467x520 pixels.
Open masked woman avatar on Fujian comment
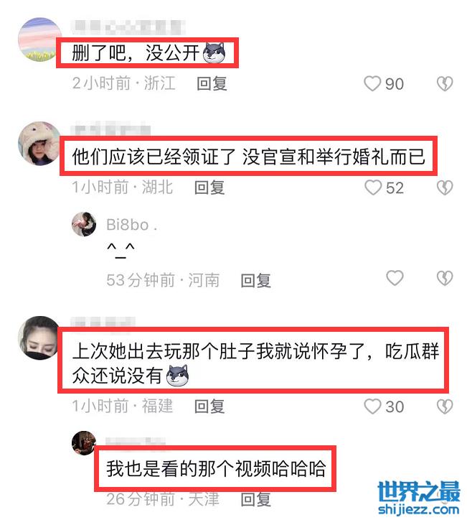click(x=39, y=338)
